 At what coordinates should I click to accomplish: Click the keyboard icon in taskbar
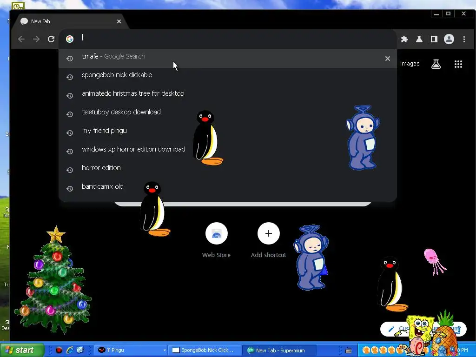coord(349,351)
